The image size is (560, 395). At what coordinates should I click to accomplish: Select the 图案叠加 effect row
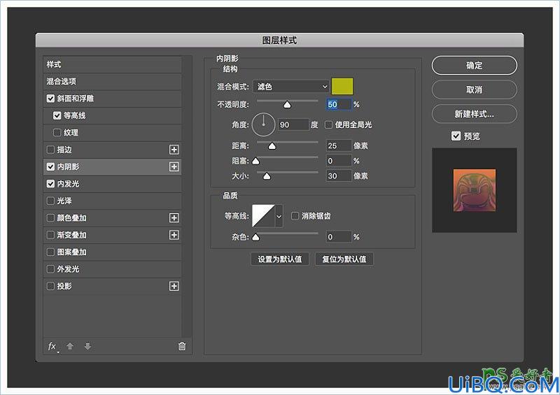112,252
